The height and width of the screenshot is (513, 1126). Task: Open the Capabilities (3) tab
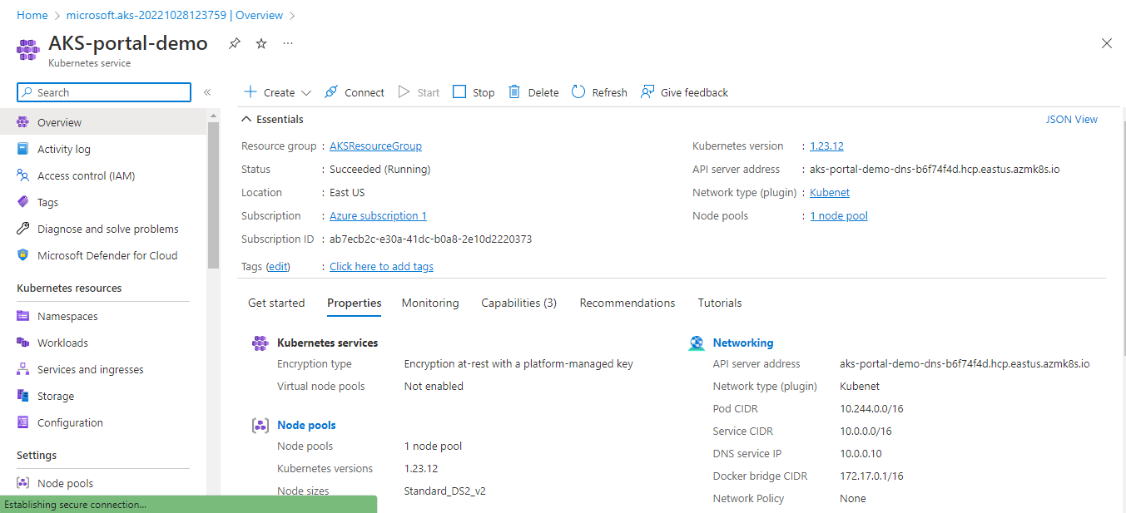click(x=519, y=303)
